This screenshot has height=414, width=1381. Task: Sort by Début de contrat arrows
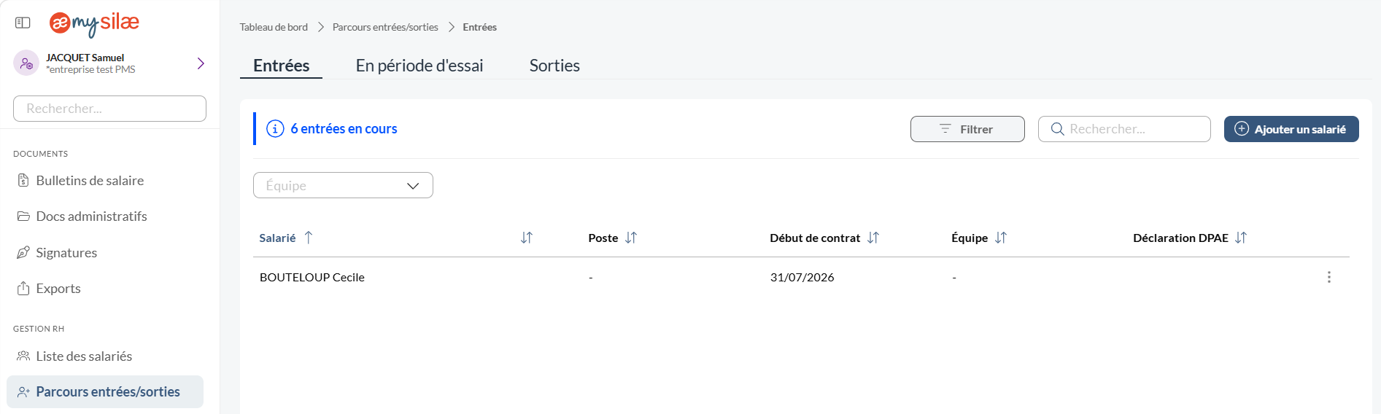[873, 238]
